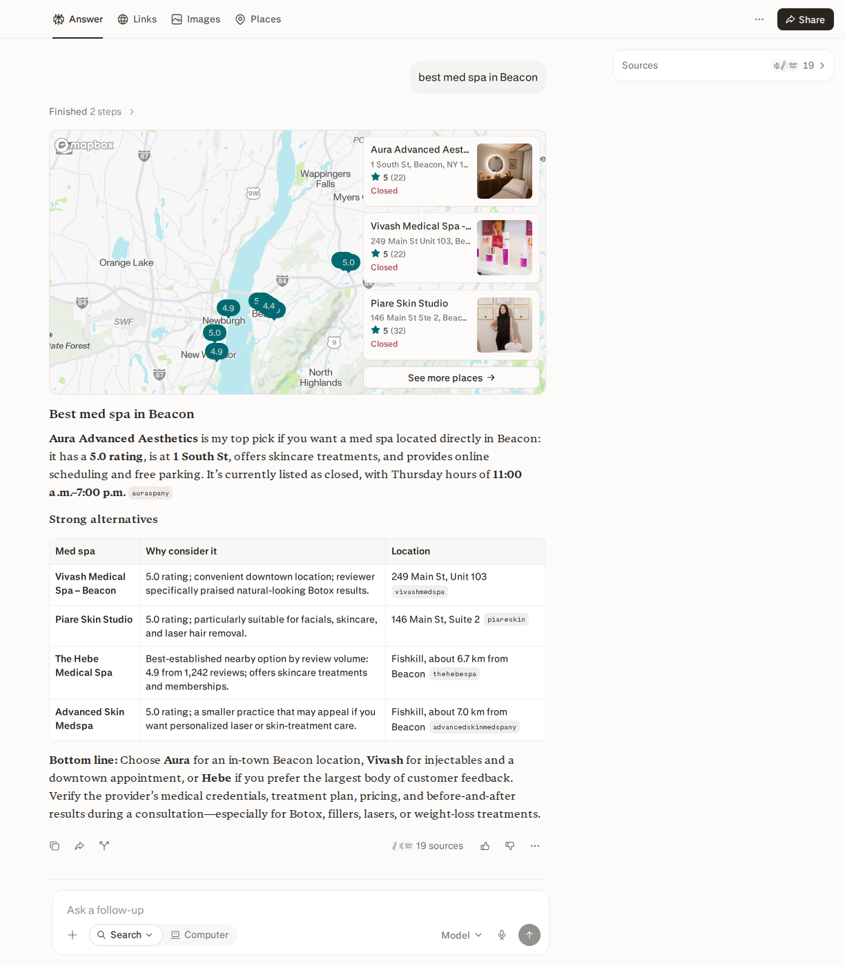This screenshot has width=845, height=966.
Task: Click the microphone voice input icon
Action: tap(502, 935)
